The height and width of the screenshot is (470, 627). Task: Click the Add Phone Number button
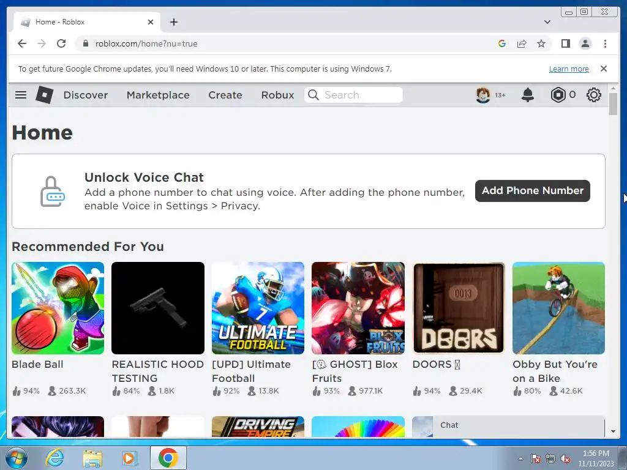[x=532, y=191]
